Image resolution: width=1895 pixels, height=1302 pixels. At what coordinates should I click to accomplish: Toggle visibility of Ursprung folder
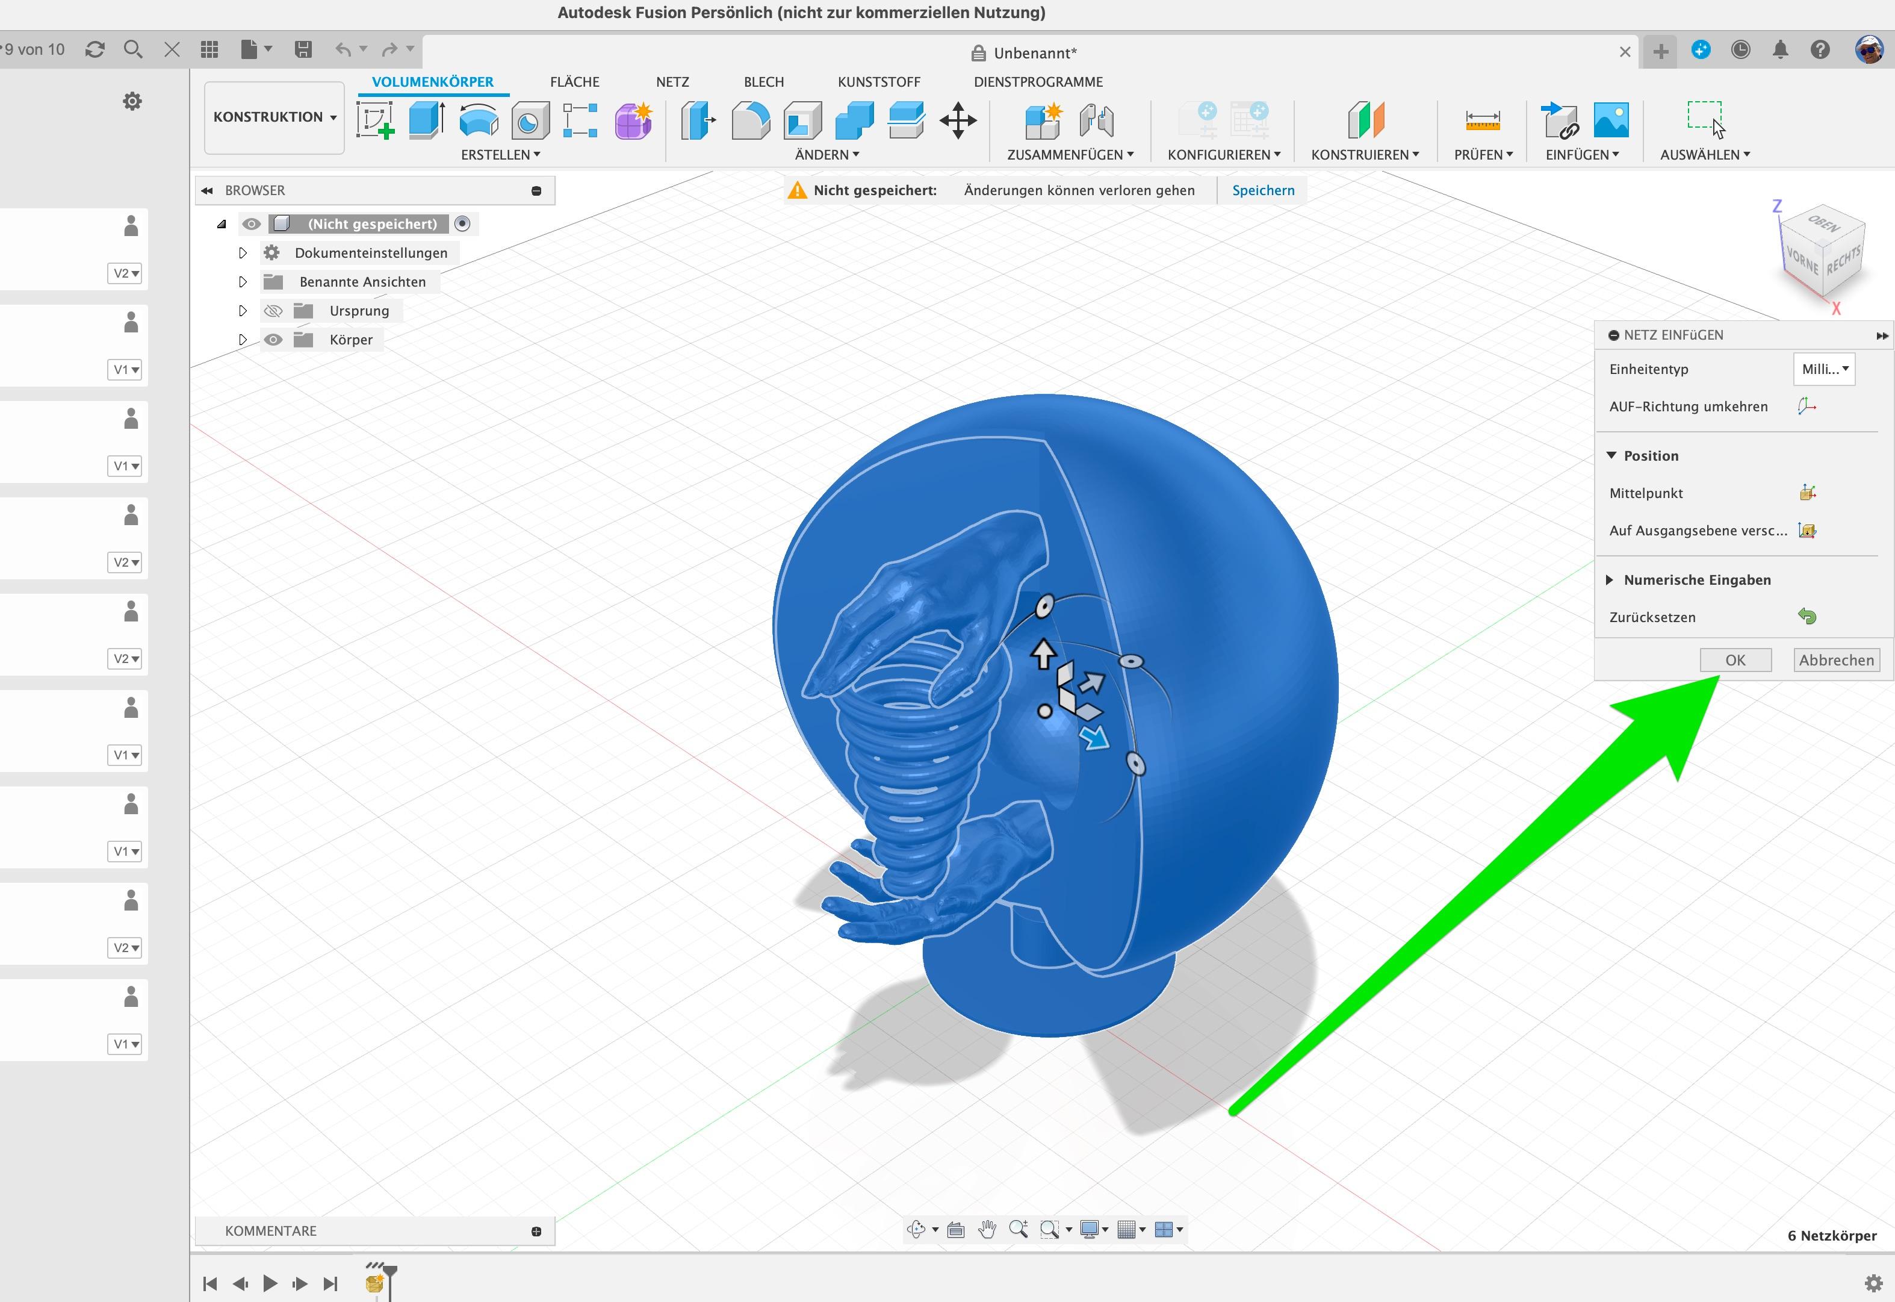(273, 311)
